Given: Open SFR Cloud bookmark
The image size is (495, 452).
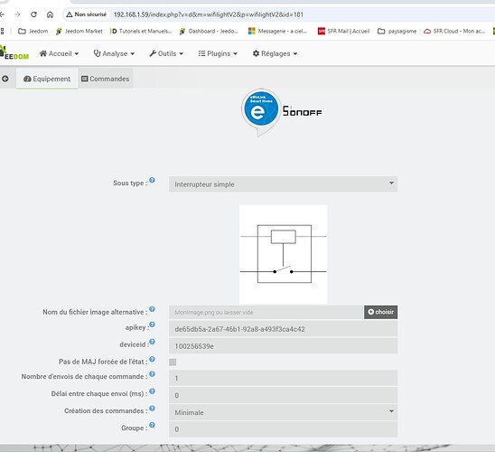Looking at the screenshot, I should tap(454, 31).
